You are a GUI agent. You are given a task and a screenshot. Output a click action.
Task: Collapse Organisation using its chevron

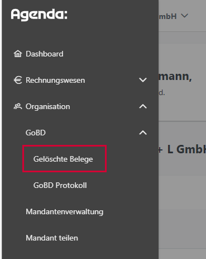(143, 106)
